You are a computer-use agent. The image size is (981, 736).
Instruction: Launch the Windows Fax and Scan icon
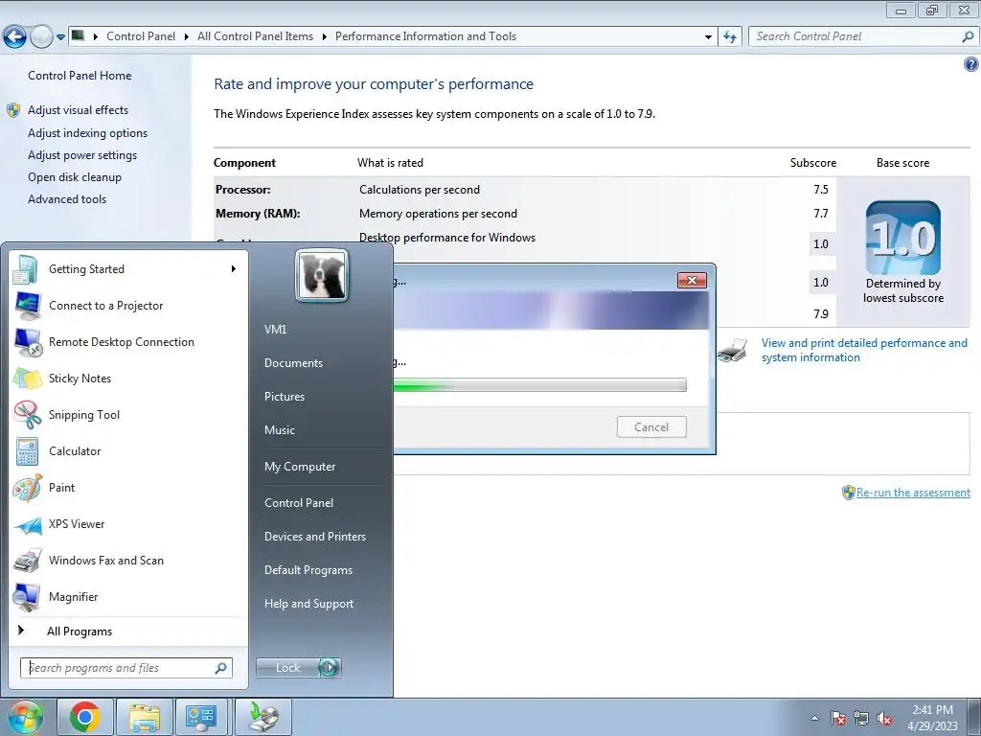pos(27,560)
